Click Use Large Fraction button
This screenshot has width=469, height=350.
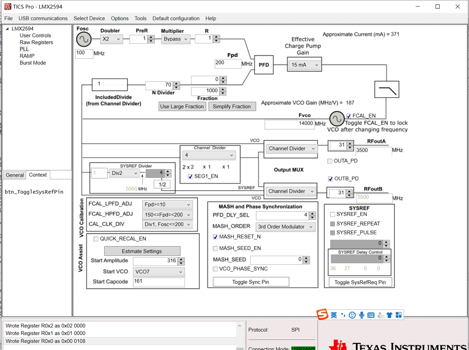click(182, 106)
